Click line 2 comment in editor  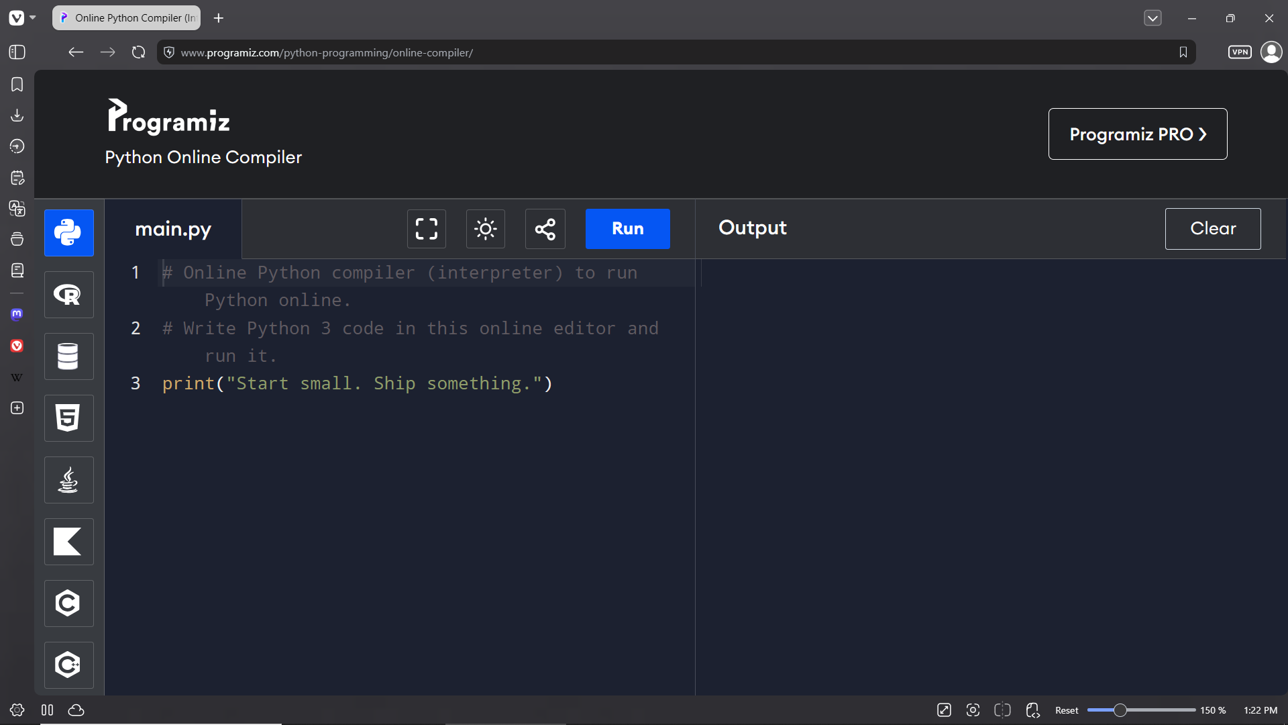click(411, 342)
